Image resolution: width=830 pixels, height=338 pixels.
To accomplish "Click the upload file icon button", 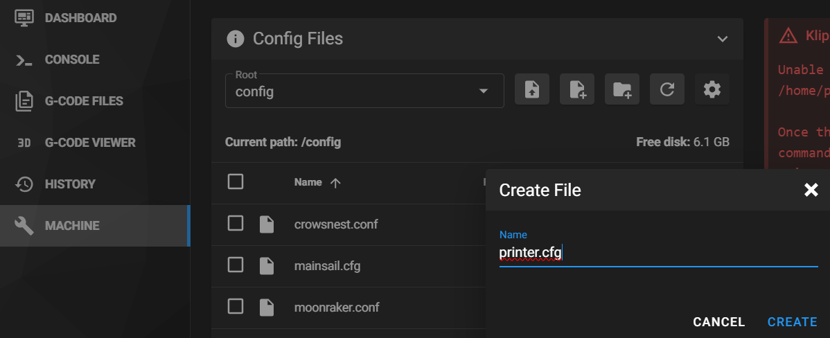I will 532,89.
